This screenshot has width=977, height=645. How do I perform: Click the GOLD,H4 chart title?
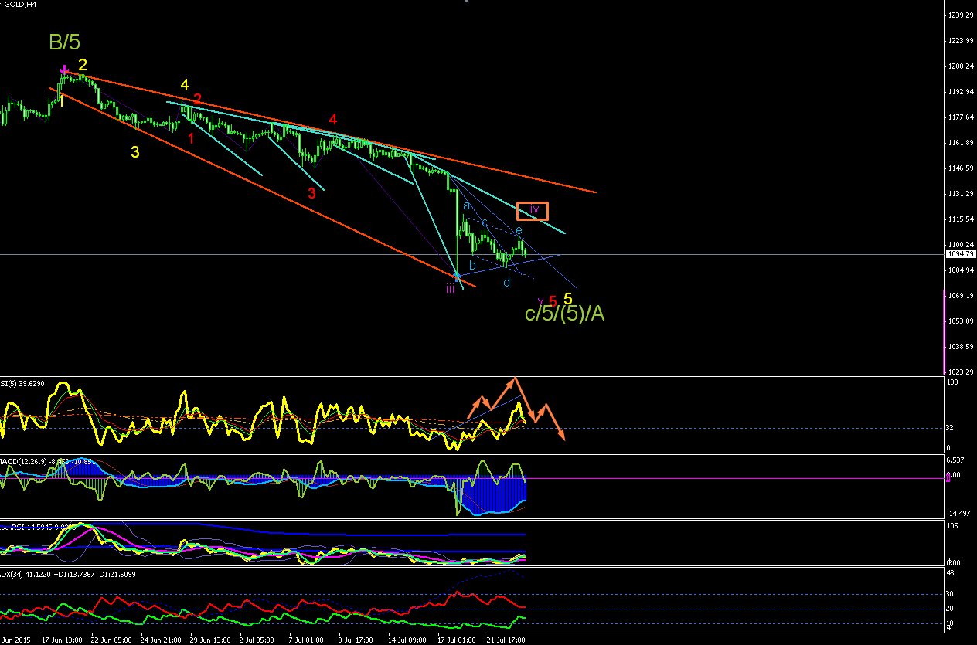19,5
